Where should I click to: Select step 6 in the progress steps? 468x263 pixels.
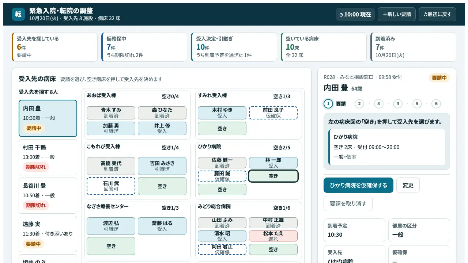coord(436,104)
